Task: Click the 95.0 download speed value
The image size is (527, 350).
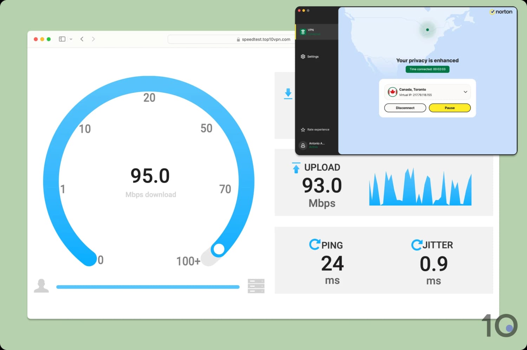Action: click(x=150, y=176)
